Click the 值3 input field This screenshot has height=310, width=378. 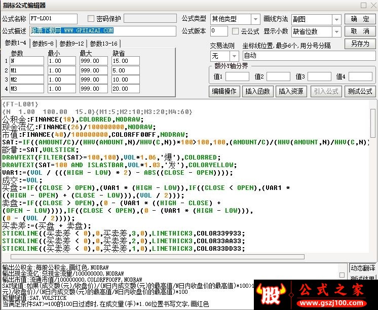point(319,77)
